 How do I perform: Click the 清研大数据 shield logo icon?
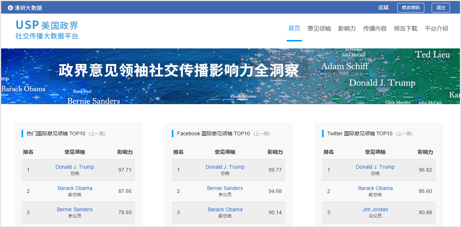[x=10, y=7]
